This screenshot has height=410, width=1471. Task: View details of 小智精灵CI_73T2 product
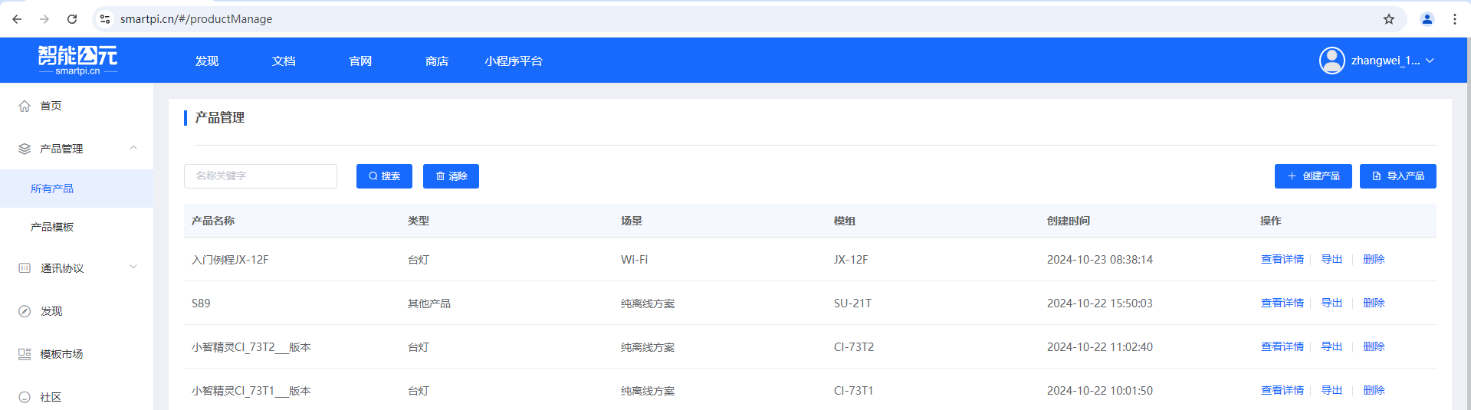pyautogui.click(x=1282, y=346)
